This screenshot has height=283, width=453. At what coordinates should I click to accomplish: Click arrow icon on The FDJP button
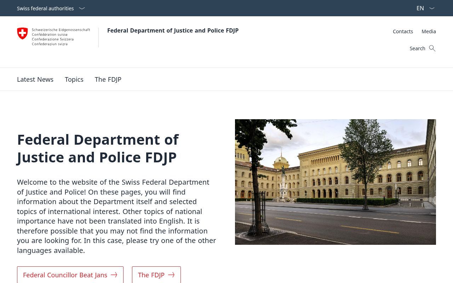point(171,275)
